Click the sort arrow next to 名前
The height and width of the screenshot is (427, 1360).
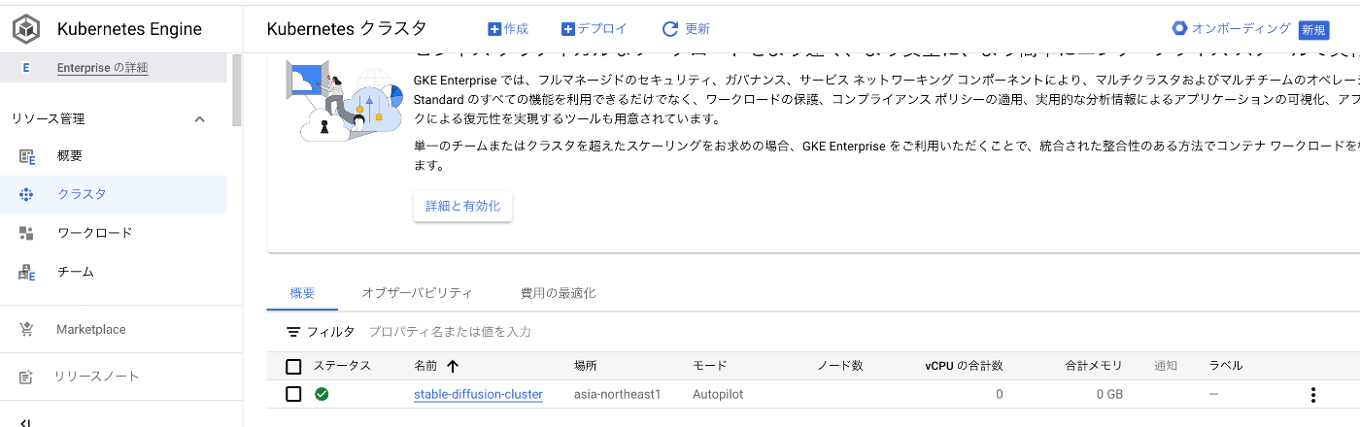tap(453, 366)
